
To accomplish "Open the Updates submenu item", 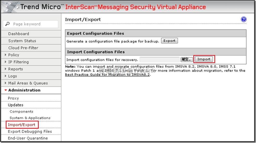I will point(16,105).
